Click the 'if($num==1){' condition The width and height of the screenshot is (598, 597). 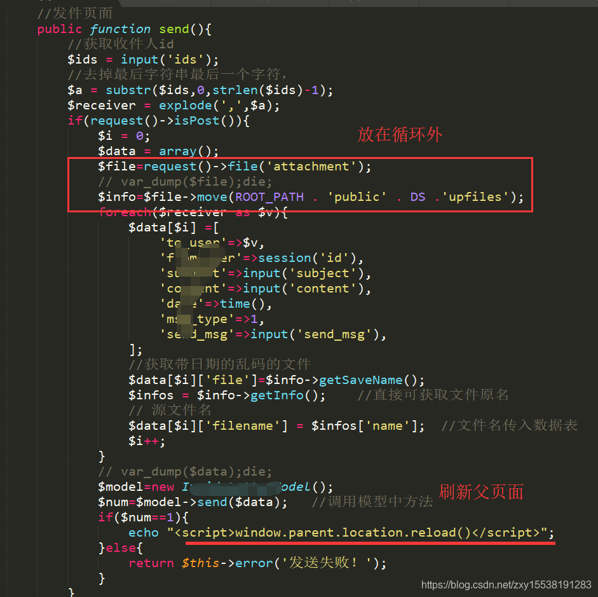(x=143, y=518)
